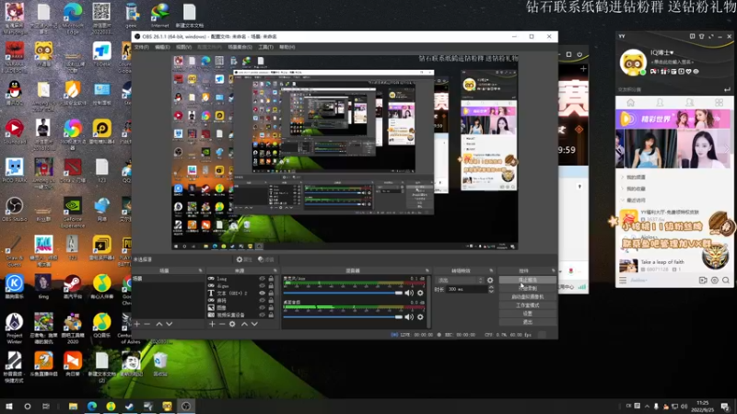Open YY apps grid tab icon
737x414 pixels.
tap(719, 102)
